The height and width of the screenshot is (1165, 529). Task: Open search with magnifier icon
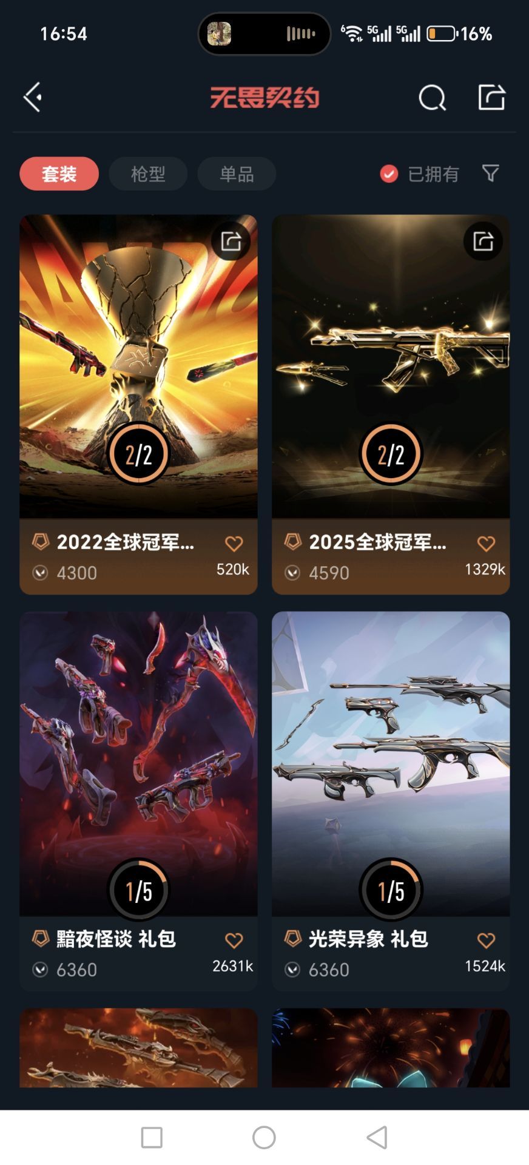pos(432,97)
